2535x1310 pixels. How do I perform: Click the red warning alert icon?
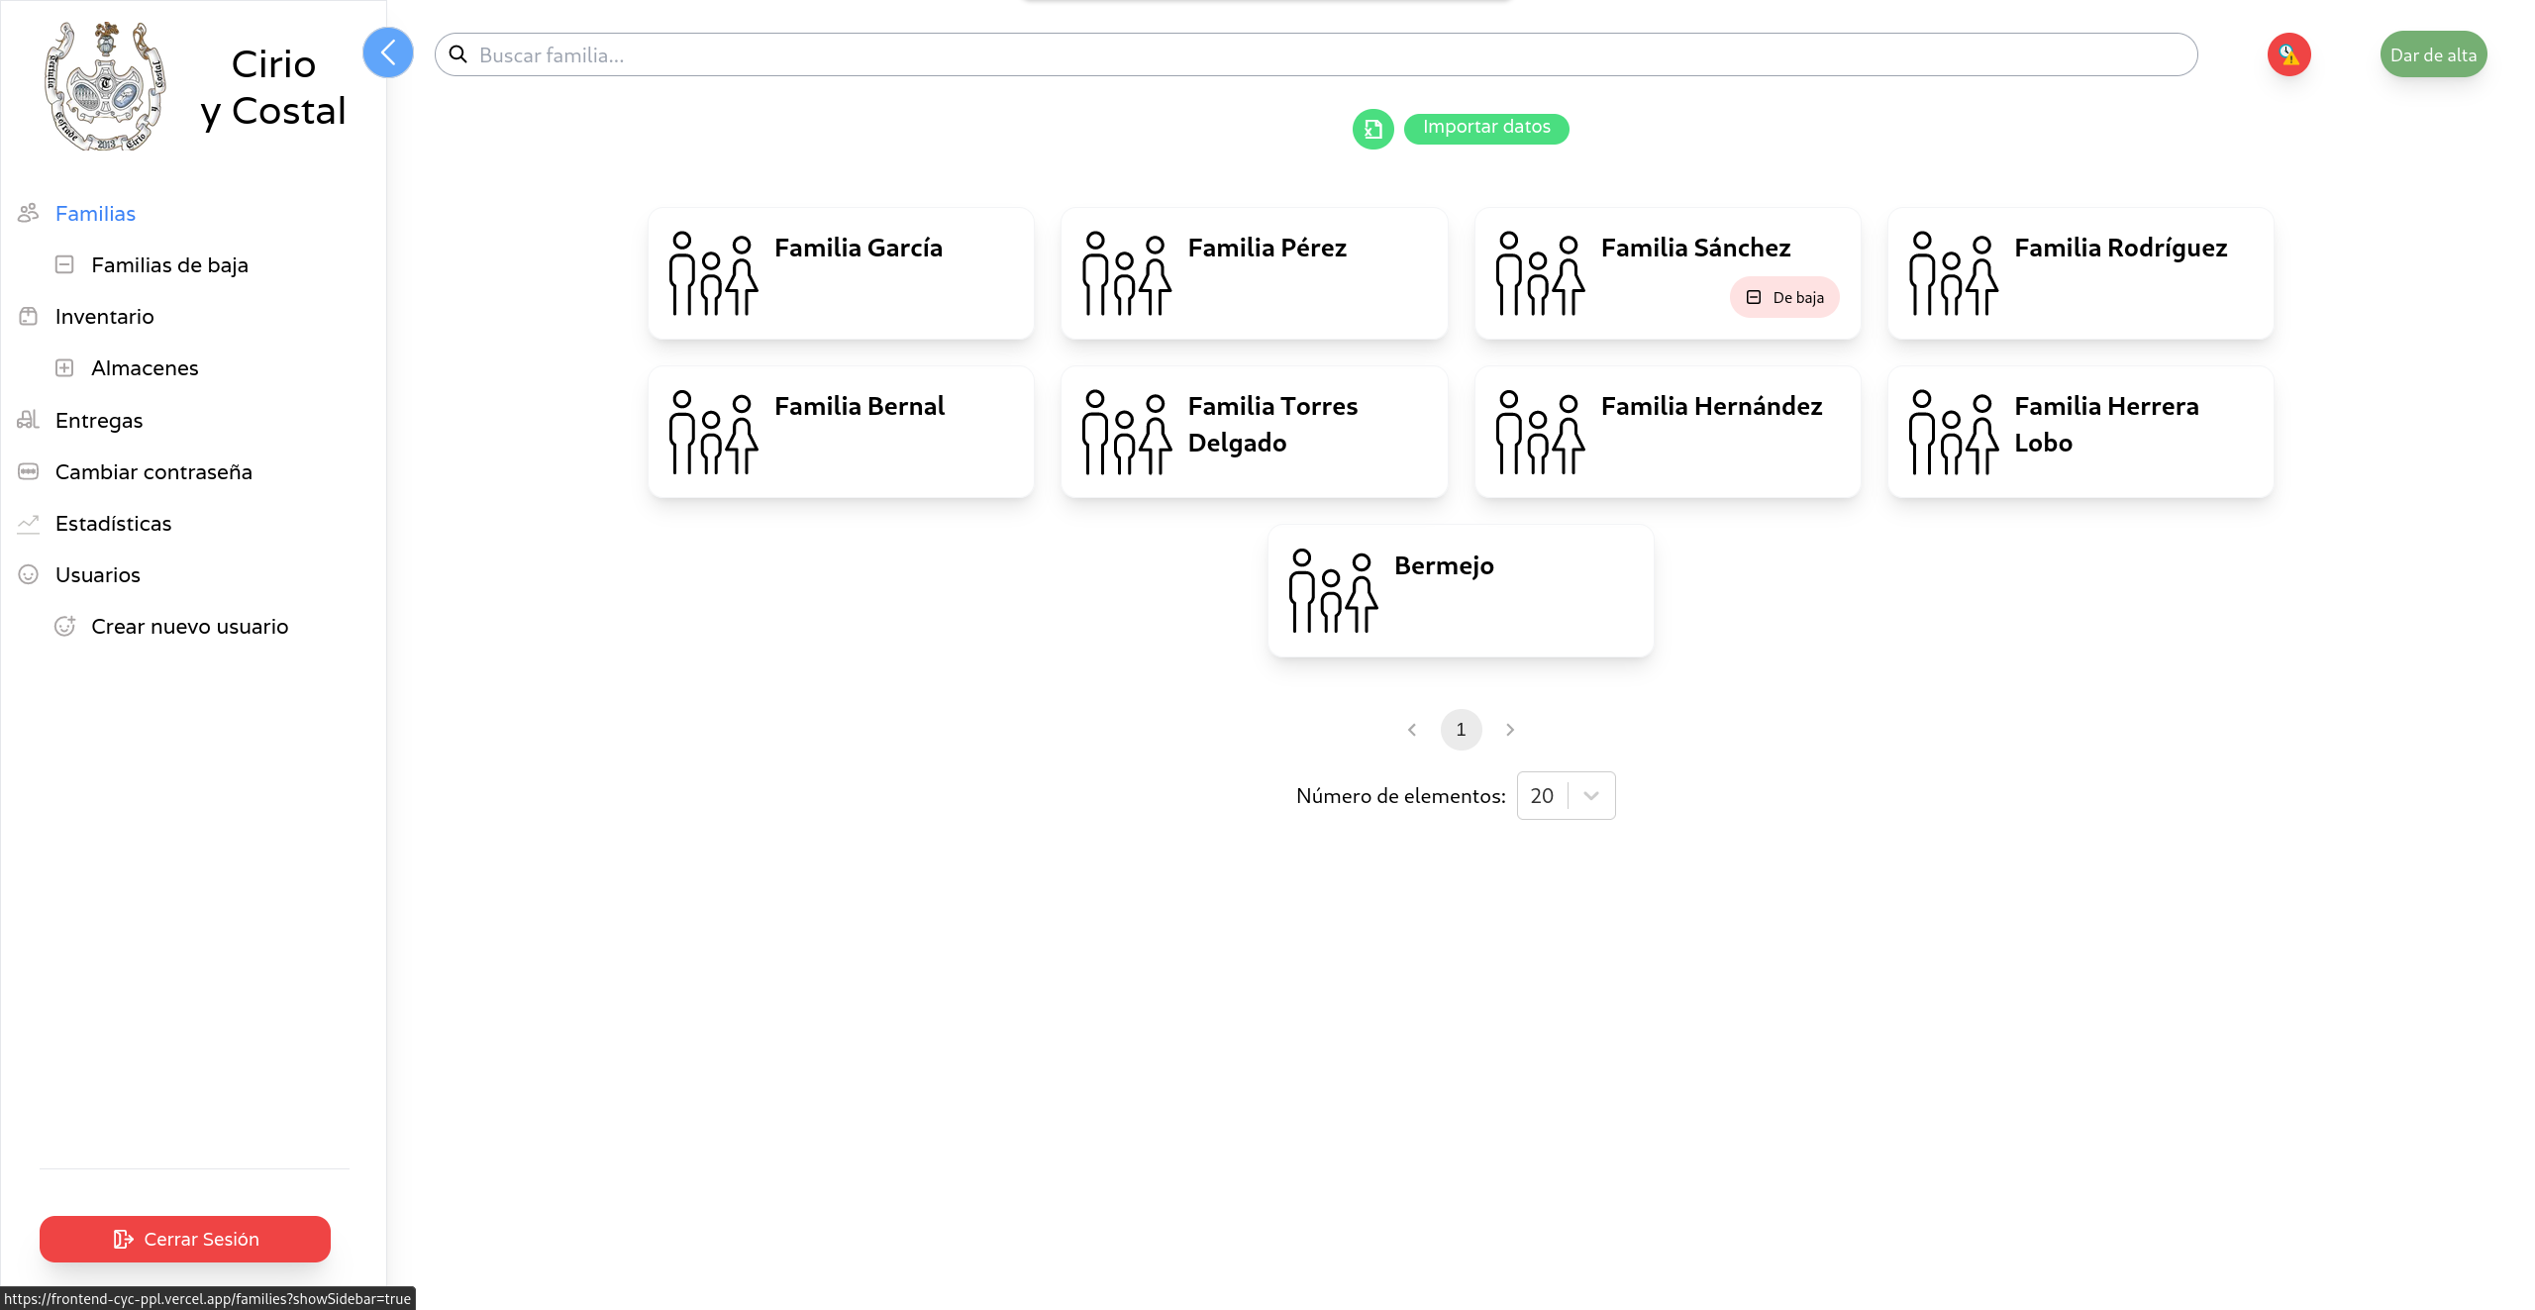tap(2288, 54)
